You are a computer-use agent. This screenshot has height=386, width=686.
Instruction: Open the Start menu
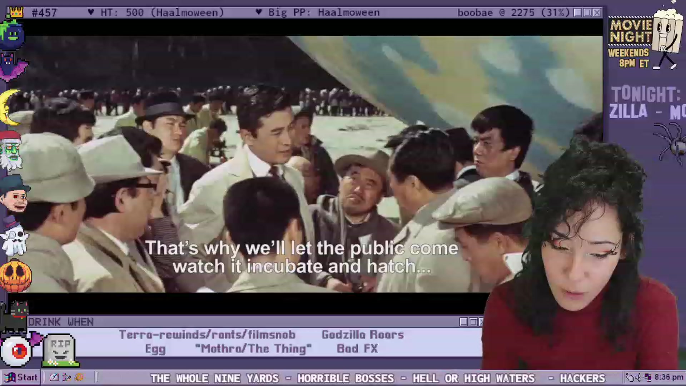point(21,377)
